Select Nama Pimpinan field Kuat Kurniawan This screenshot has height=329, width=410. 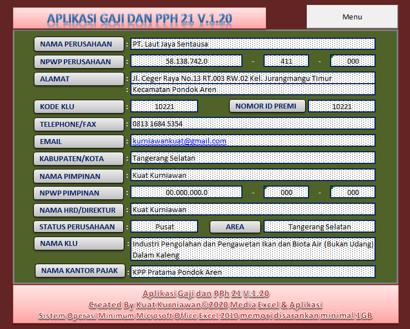pos(253,175)
